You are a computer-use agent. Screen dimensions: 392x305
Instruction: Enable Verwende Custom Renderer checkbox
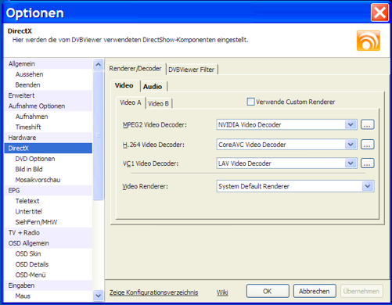250,102
